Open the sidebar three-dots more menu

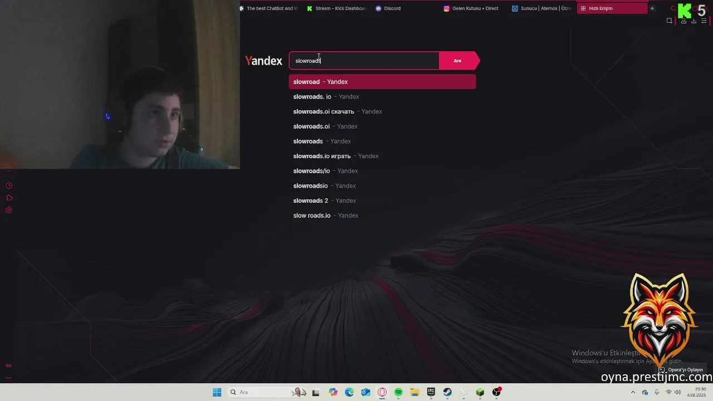(8, 377)
